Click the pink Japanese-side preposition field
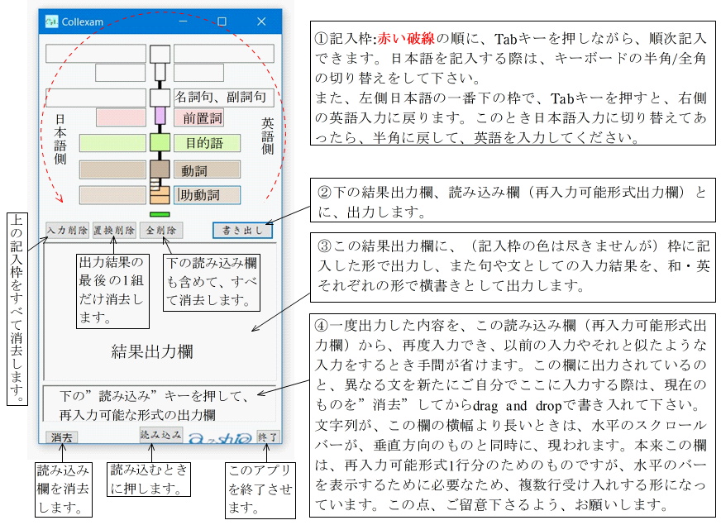This screenshot has width=721, height=525. click(x=121, y=117)
